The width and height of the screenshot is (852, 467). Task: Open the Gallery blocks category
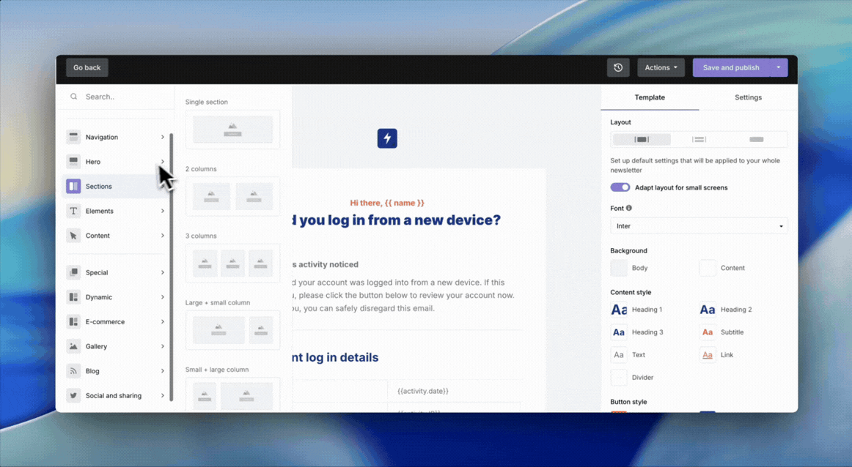[x=96, y=346]
